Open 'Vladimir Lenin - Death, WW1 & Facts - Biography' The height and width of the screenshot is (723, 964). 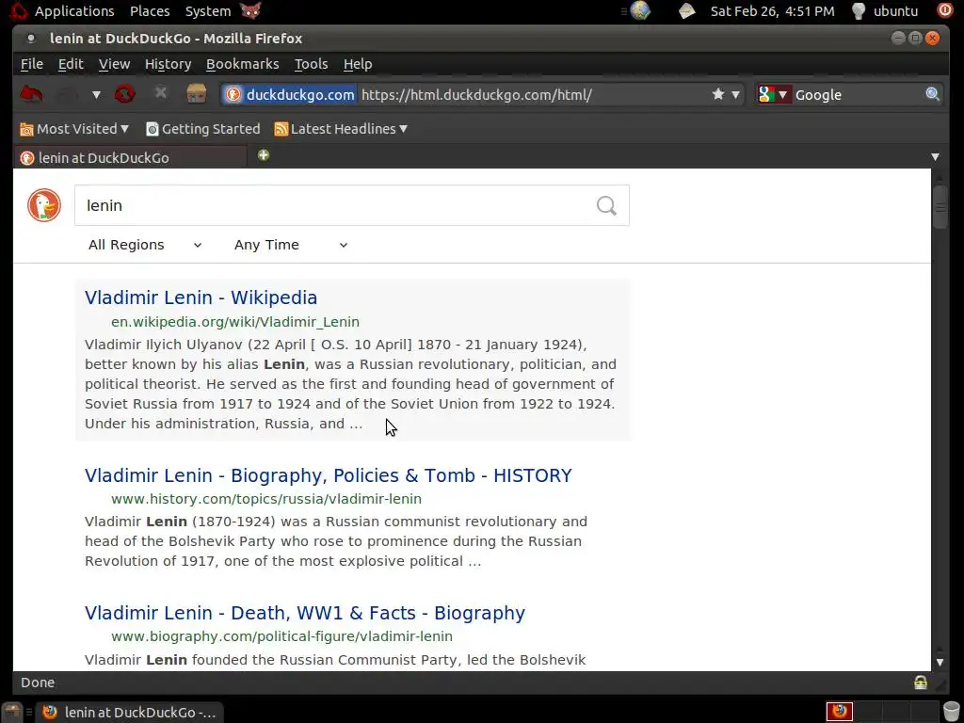305,613
